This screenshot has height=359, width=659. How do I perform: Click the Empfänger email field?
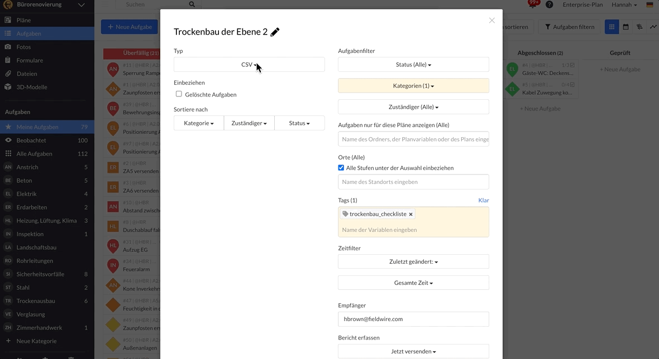point(413,319)
